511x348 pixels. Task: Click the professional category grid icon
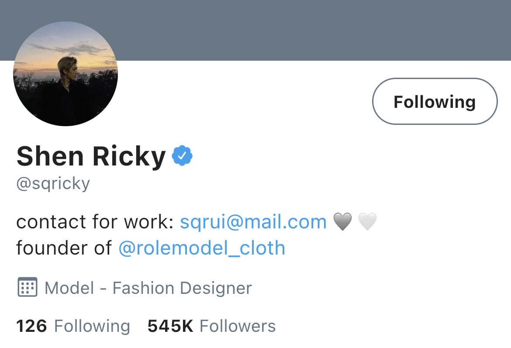click(28, 287)
